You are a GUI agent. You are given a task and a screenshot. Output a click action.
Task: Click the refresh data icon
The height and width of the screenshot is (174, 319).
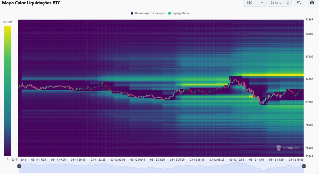pyautogui.click(x=299, y=3)
